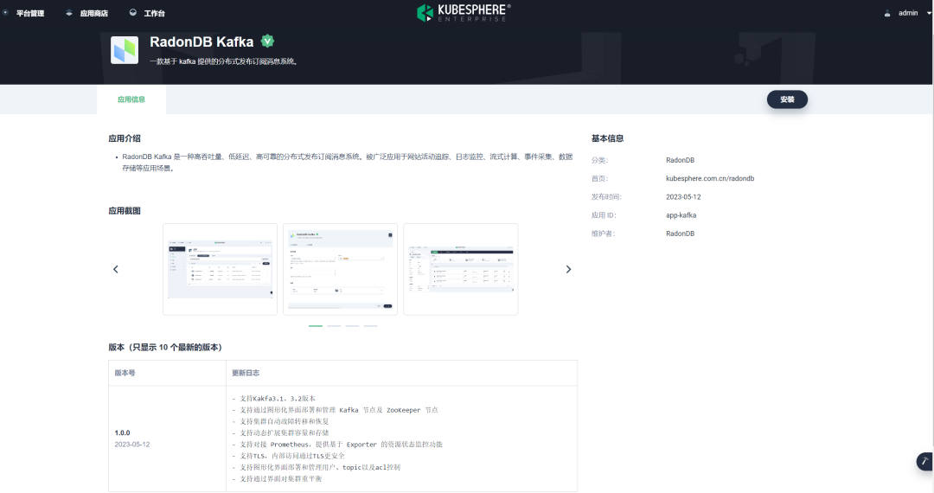
Task: Click the RadonDB Kafka app icon
Action: coord(125,50)
